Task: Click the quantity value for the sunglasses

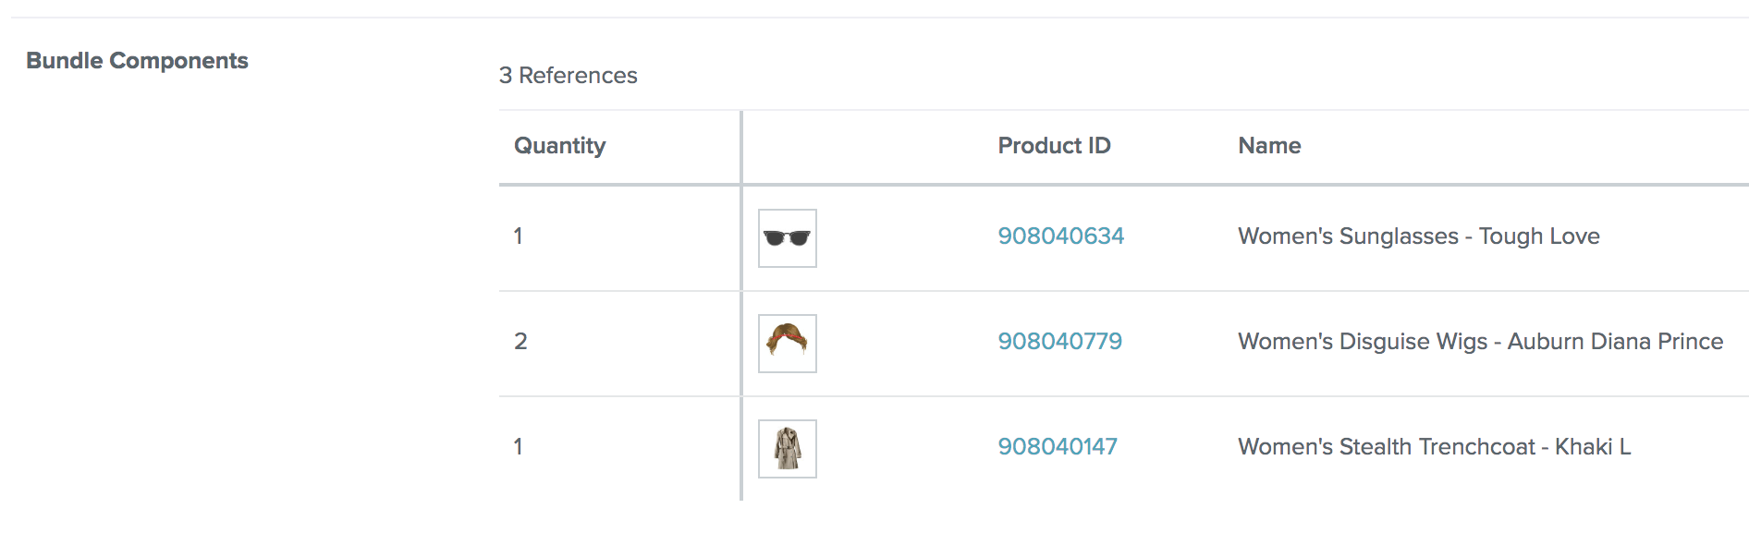Action: [519, 236]
